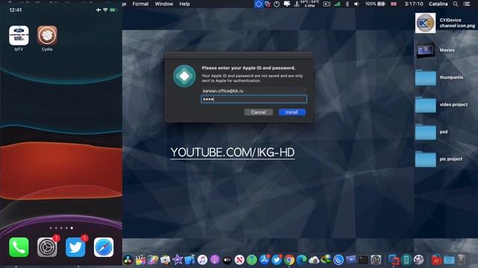Open DaVinci Resolve from the Dock
This screenshot has width=478, height=268.
pyautogui.click(x=128, y=260)
